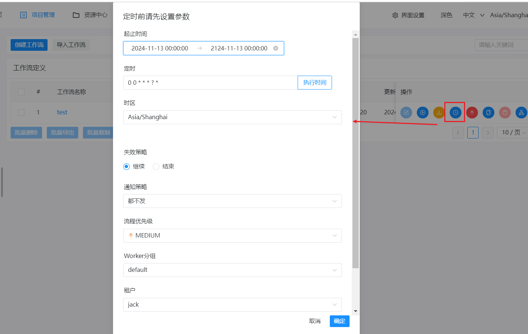Click the clock timing icon
Image resolution: width=528 pixels, height=334 pixels.
455,113
